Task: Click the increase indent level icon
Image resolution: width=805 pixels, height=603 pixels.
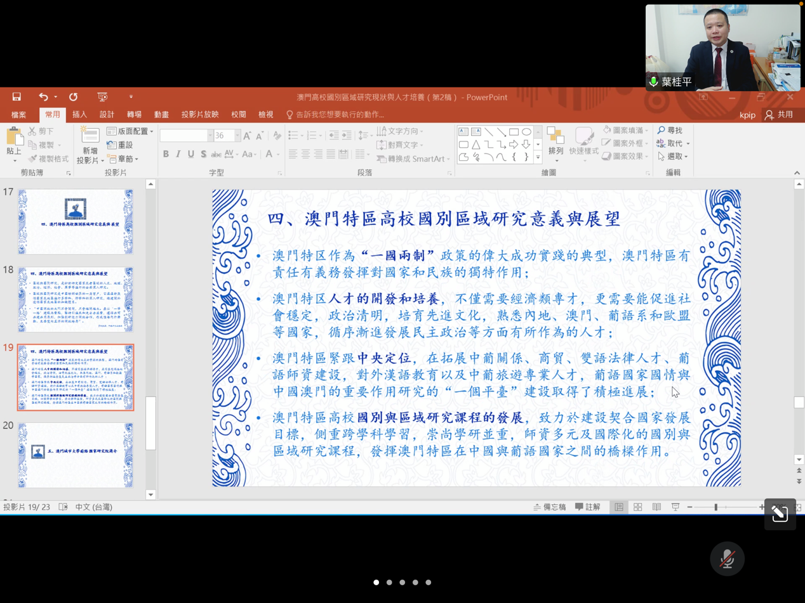Action: tap(346, 135)
